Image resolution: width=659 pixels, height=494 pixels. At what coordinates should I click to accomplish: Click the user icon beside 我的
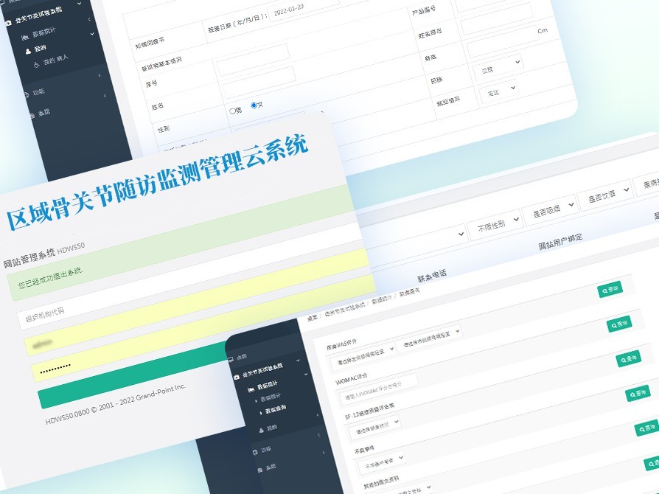click(29, 50)
